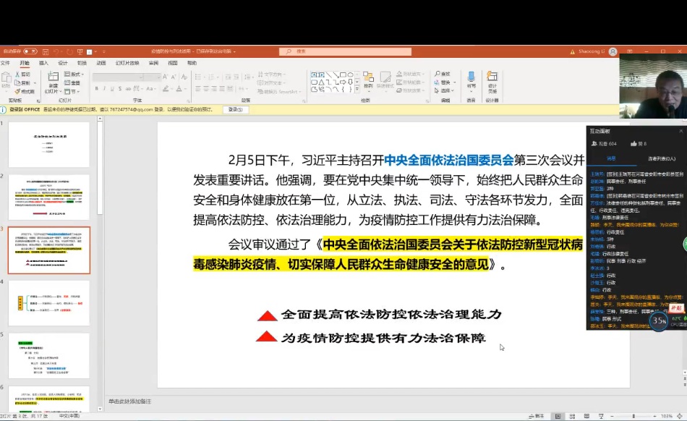Toggle align text right
The image size is (687, 421).
click(x=214, y=89)
